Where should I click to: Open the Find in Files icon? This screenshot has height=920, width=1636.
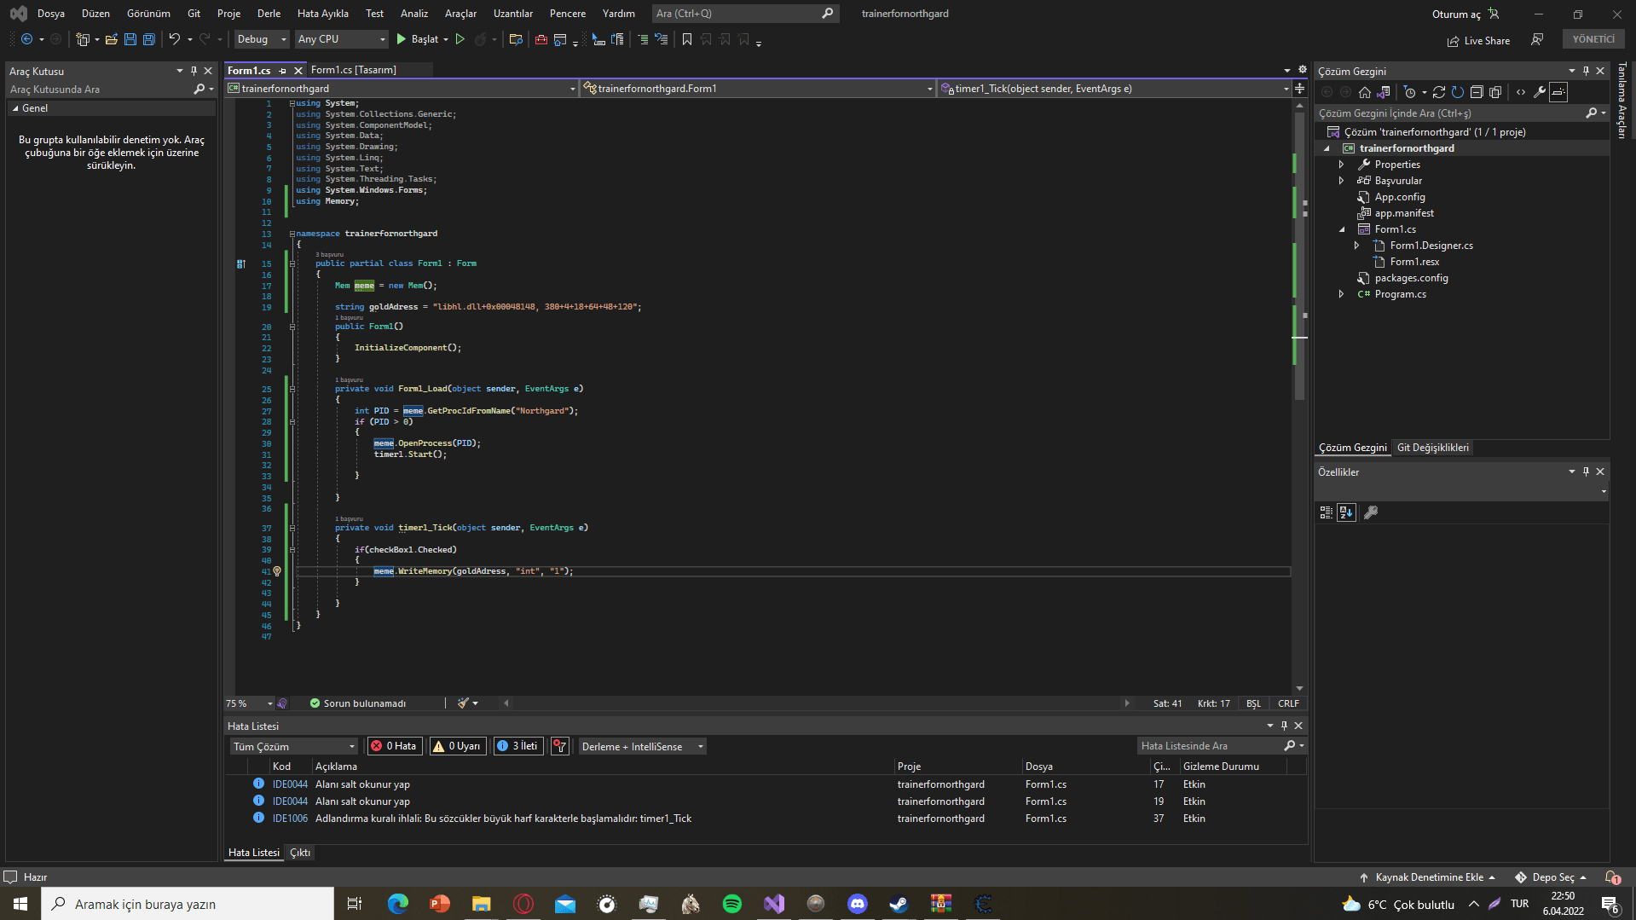click(x=516, y=39)
